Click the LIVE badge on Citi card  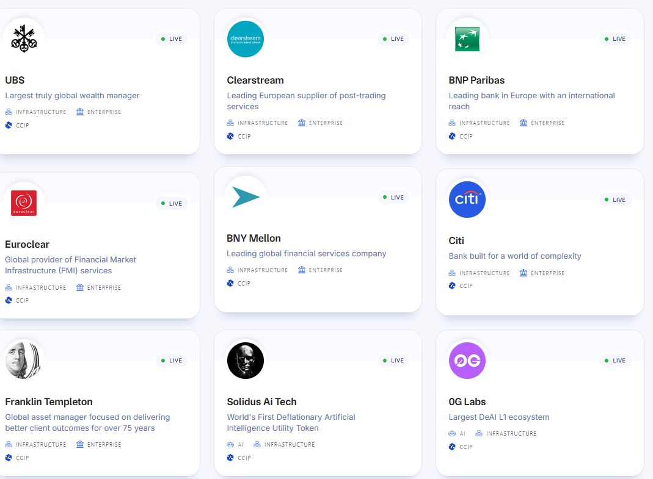(x=615, y=200)
